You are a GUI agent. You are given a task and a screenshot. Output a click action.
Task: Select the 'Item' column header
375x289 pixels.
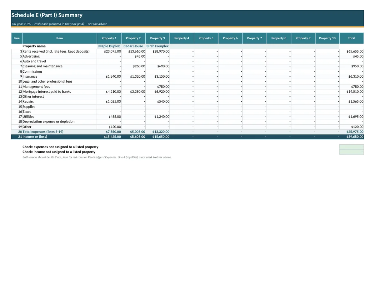[60, 38]
